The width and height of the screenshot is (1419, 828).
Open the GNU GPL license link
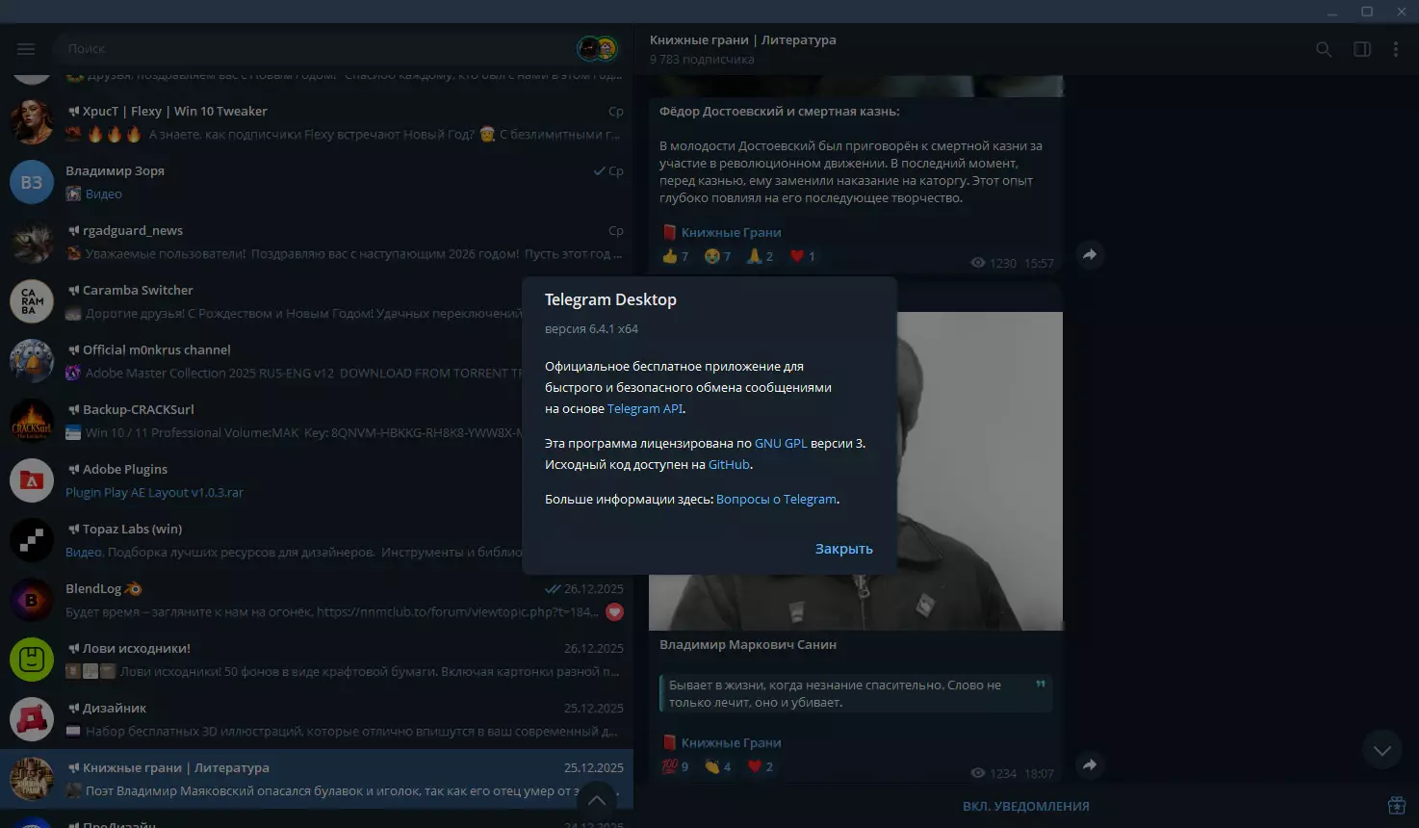(x=781, y=443)
